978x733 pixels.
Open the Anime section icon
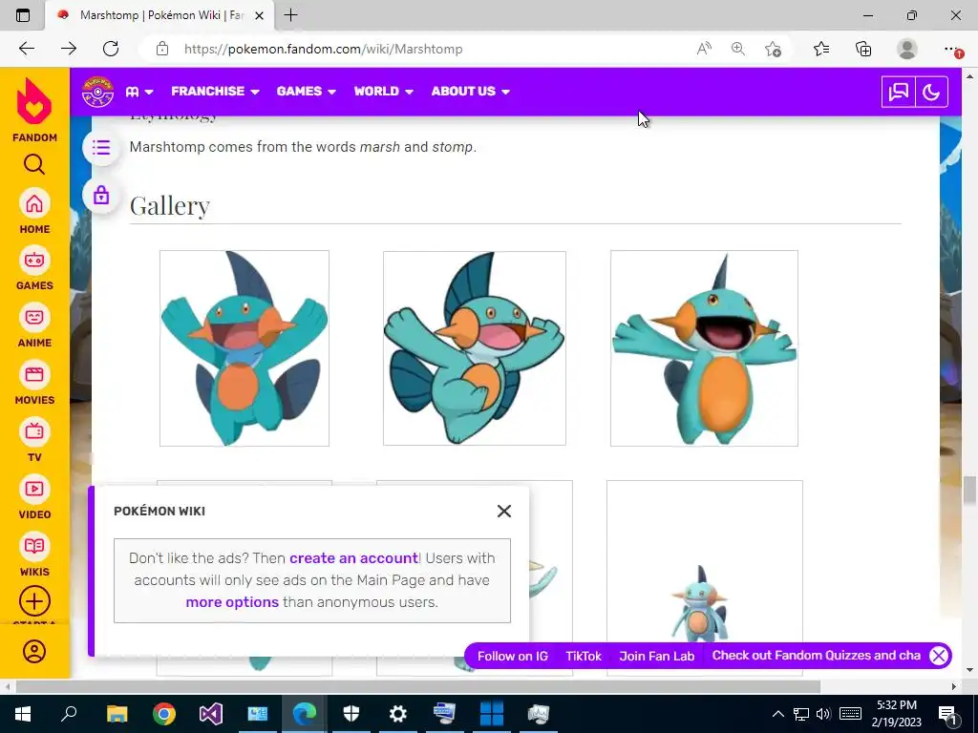pyautogui.click(x=34, y=317)
